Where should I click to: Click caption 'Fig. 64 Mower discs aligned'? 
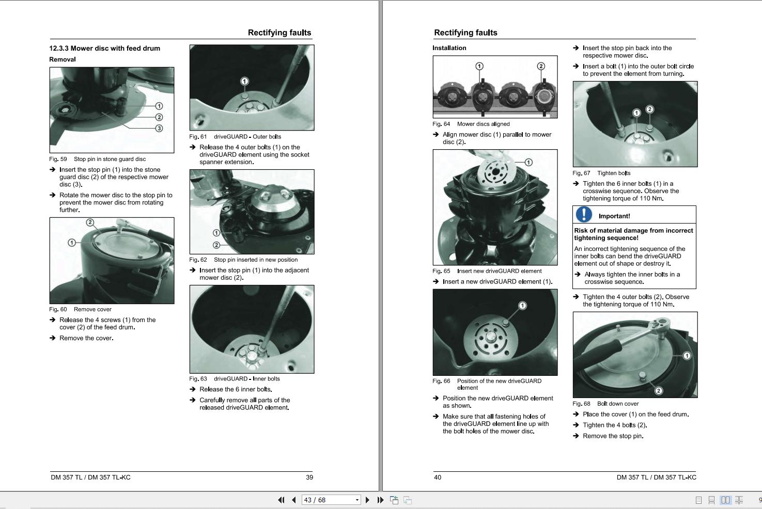click(471, 124)
